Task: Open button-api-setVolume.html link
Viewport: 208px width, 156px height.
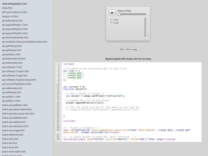Action: 15,126
